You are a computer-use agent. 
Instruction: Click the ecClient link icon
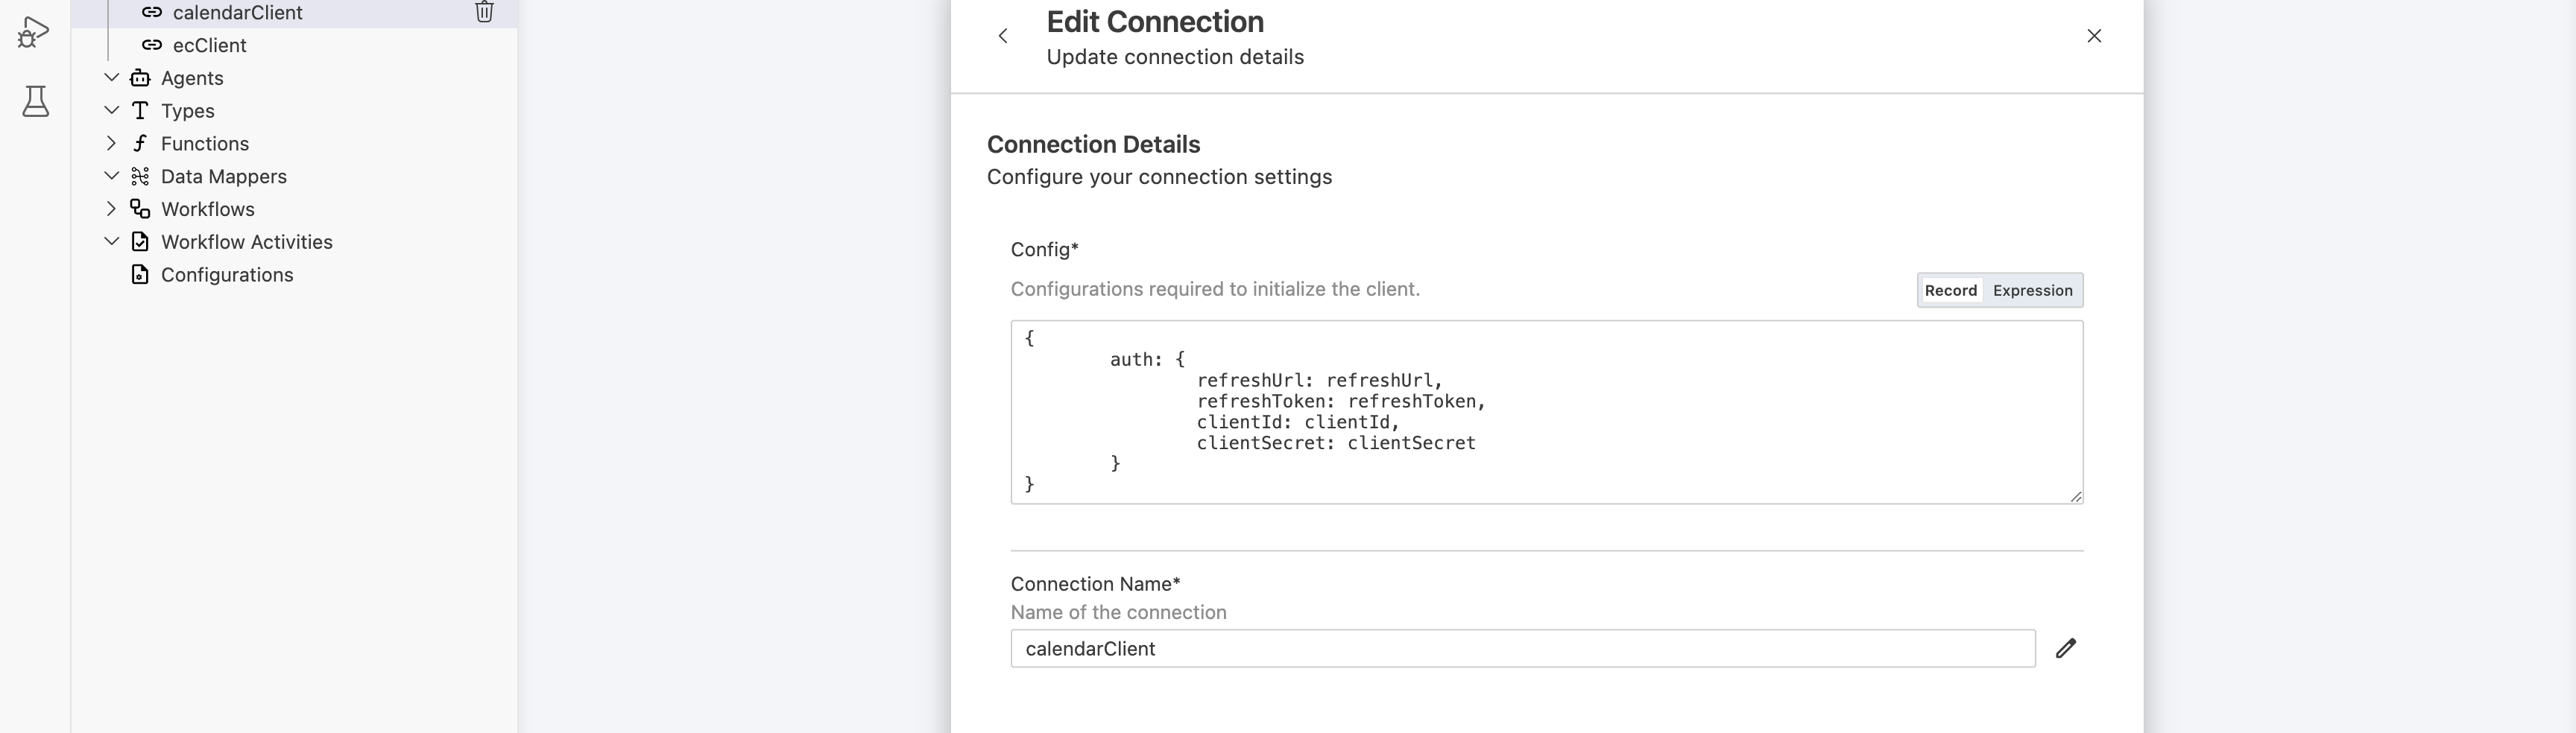pos(152,45)
